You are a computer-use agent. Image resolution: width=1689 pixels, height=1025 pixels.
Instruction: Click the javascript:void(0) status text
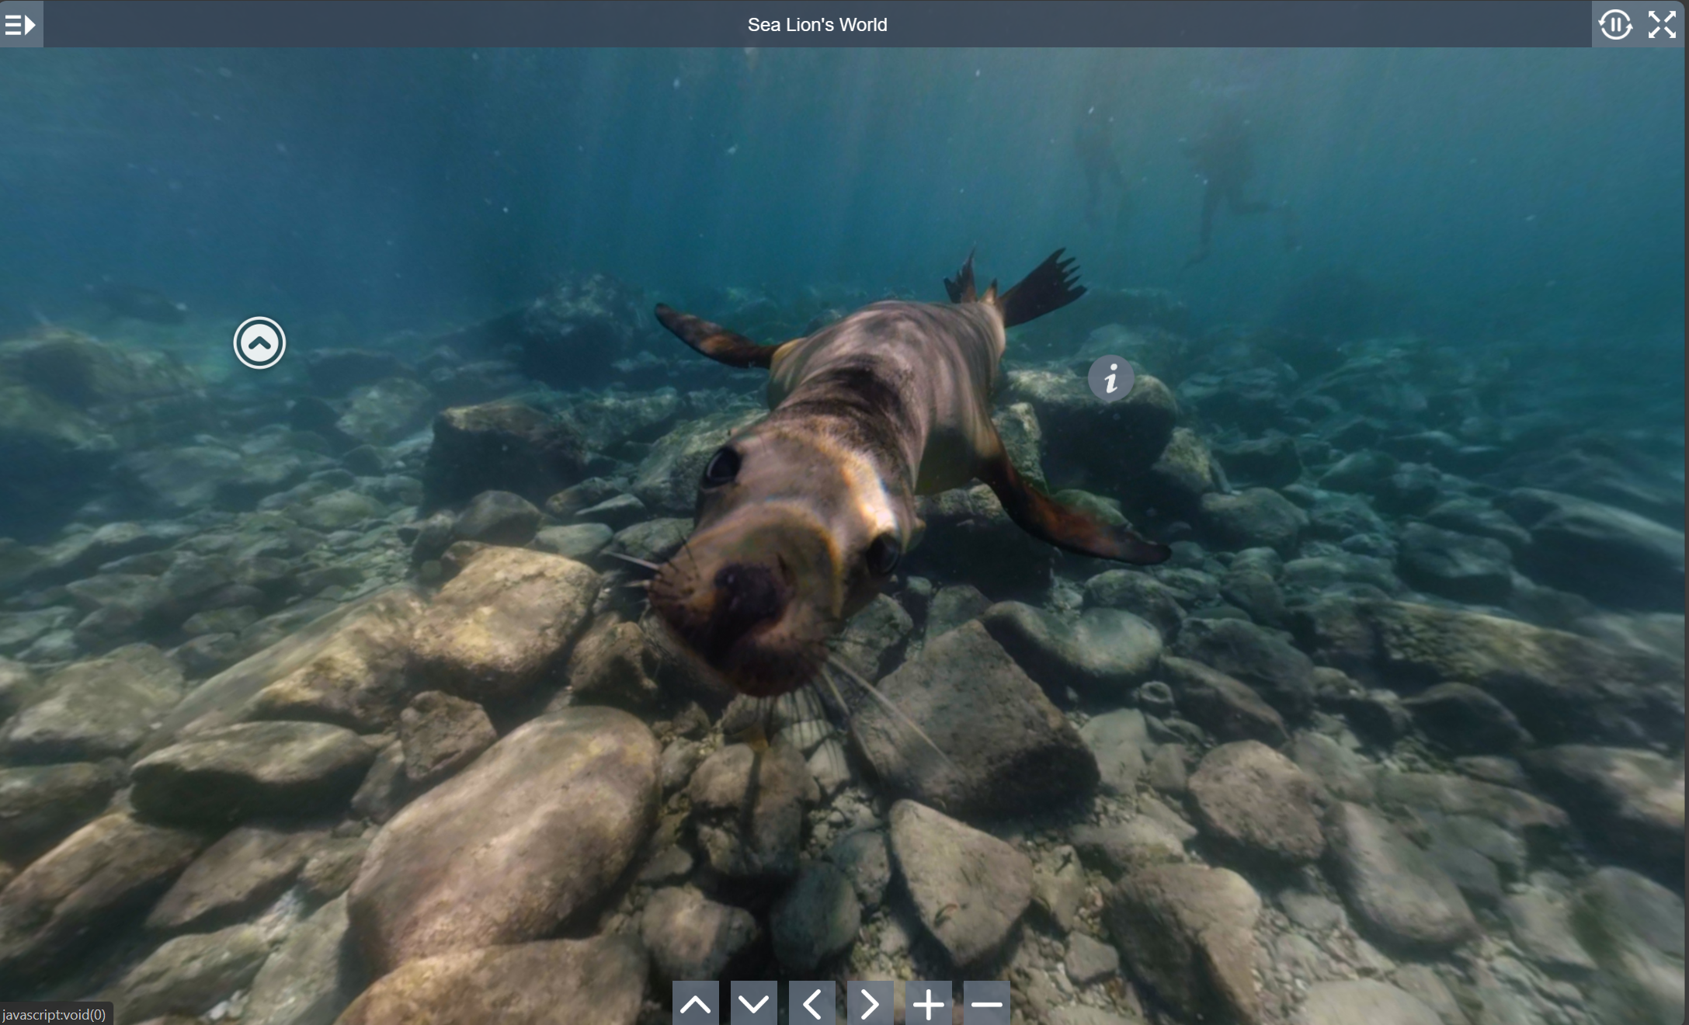tap(54, 1014)
